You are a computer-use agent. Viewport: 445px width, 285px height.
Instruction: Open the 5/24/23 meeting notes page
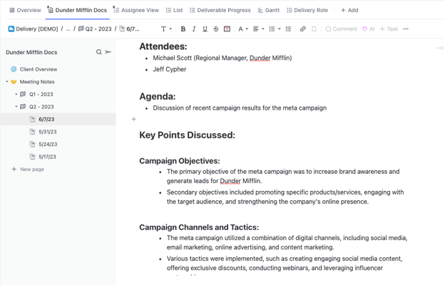(x=48, y=145)
